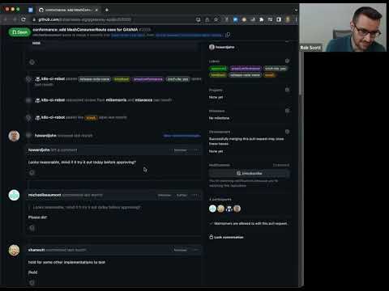The width and height of the screenshot is (389, 291).
Task: Open options menu on michaelbeaumont's comment
Action: pos(196,195)
